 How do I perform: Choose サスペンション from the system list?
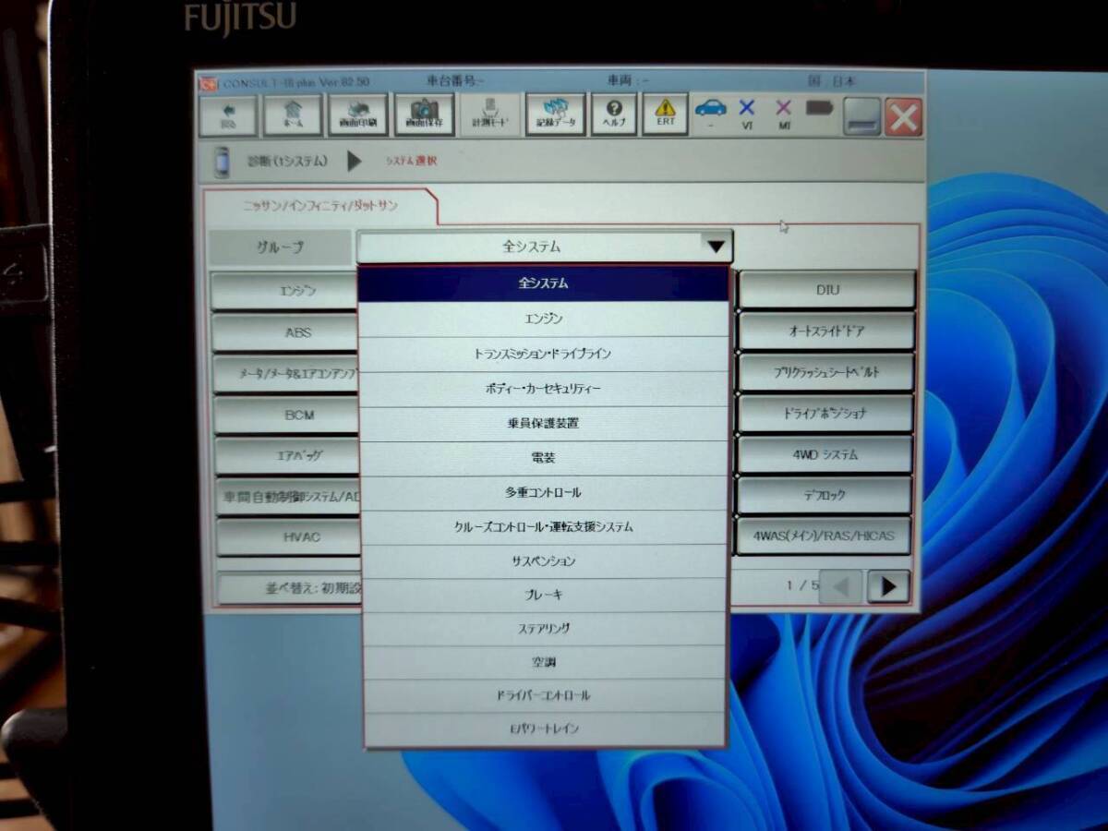click(545, 560)
